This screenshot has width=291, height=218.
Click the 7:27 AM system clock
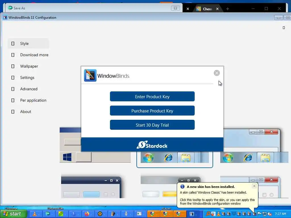pos(280,214)
